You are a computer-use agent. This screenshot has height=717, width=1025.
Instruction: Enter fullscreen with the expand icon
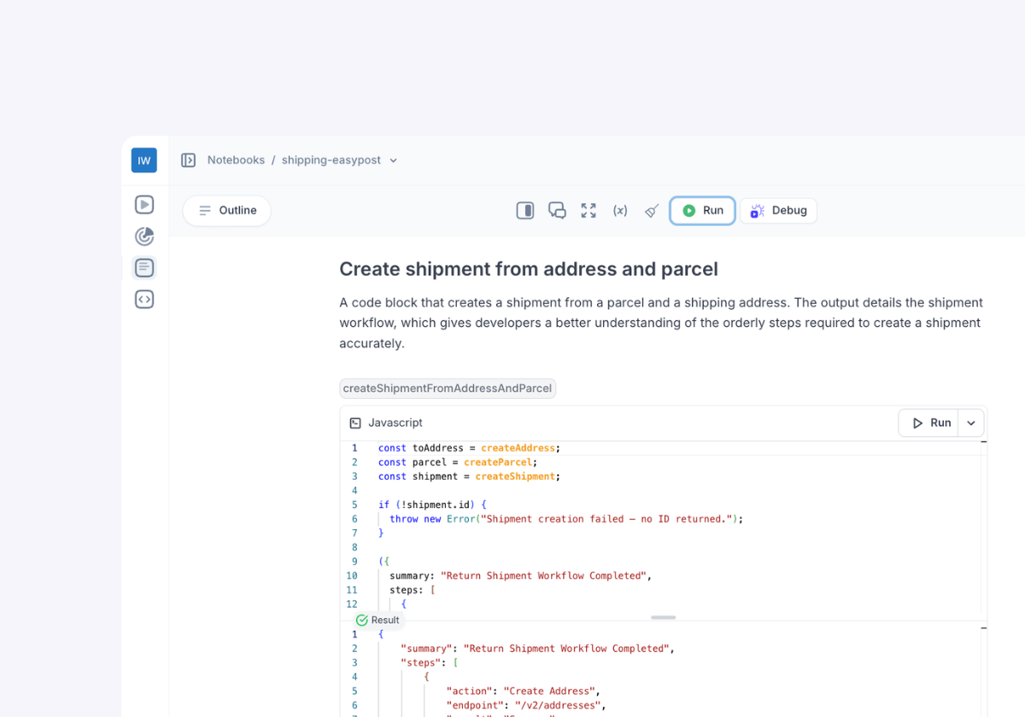click(589, 211)
